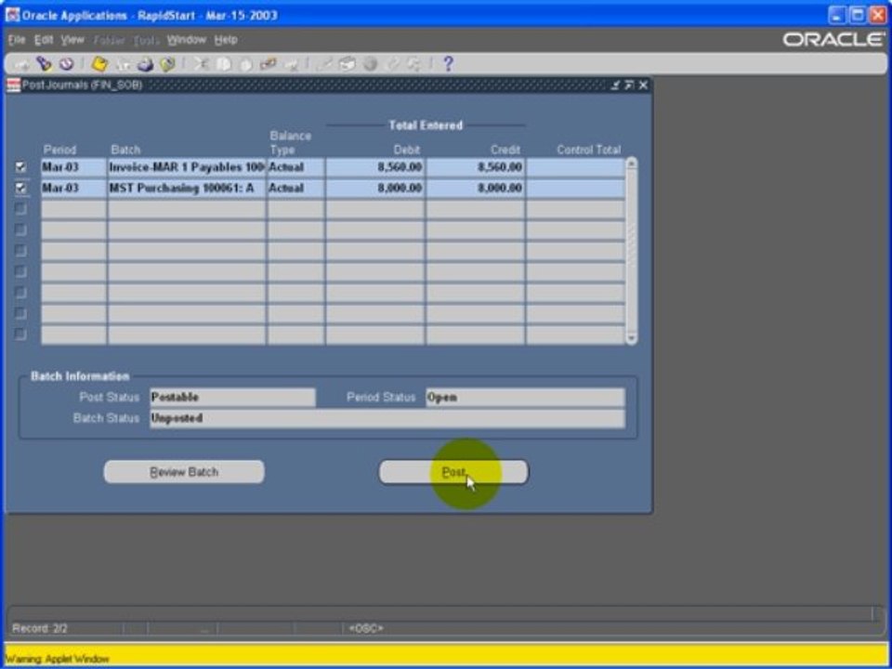This screenshot has height=669, width=892.
Task: Click the Review Batch button
Action: [184, 472]
